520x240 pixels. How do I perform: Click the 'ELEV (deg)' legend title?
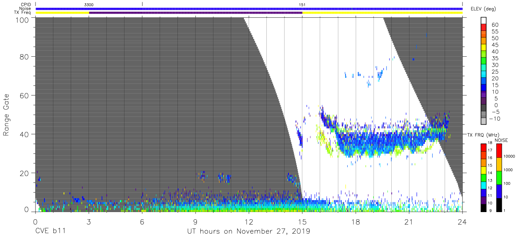coord(483,8)
